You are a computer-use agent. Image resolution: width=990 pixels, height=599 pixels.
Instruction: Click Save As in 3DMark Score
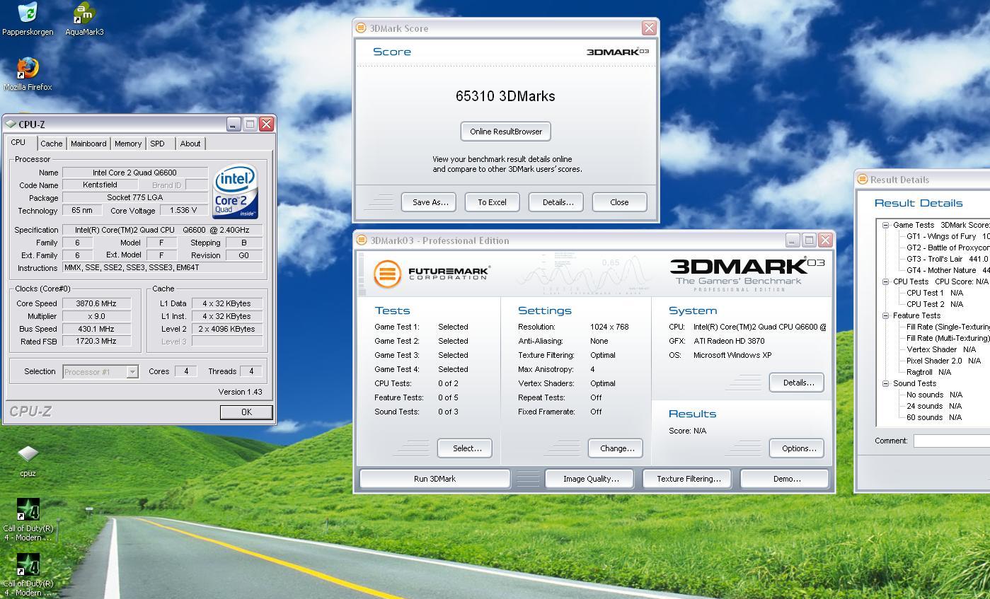click(430, 202)
